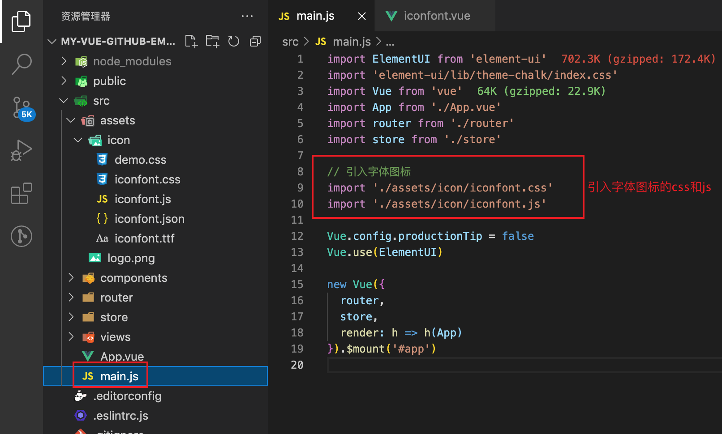Open iconfont.js in the file tree
Screen dimensions: 722x434
pyautogui.click(x=143, y=199)
